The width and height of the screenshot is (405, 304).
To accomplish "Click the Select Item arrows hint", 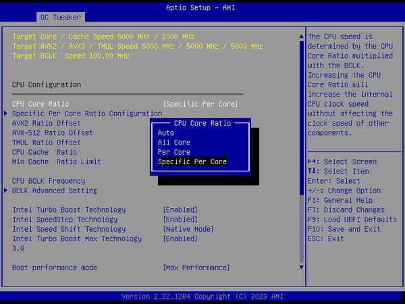I will pyautogui.click(x=338, y=171).
